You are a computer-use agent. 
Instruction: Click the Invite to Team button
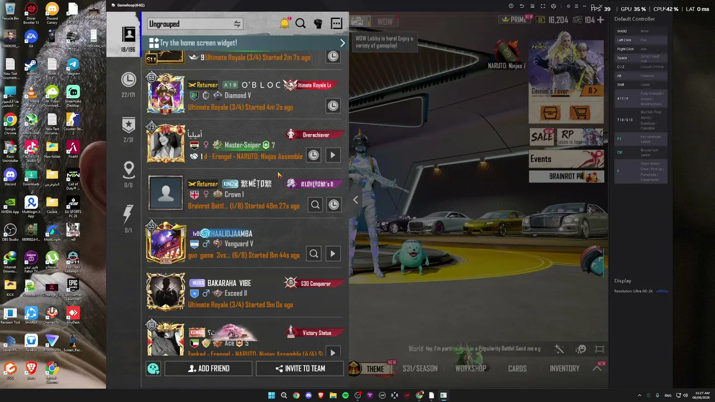tap(300, 368)
